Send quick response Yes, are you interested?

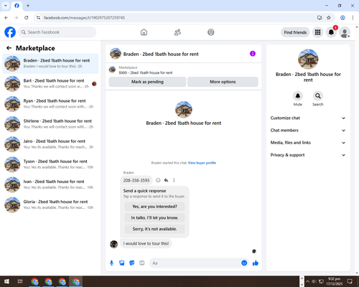point(154,207)
